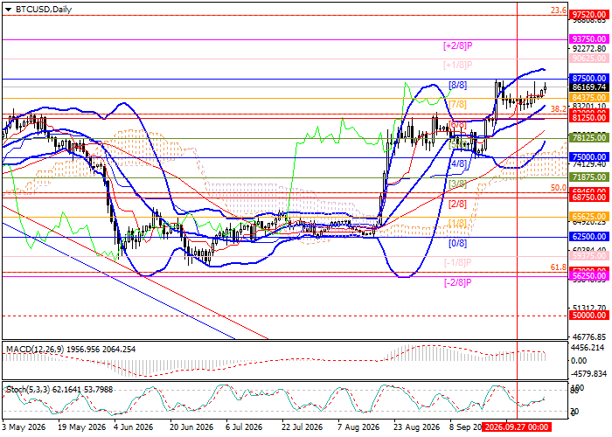Click the MACD scale value 4456.214
Image resolution: width=612 pixels, height=437 pixels.
click(x=589, y=348)
